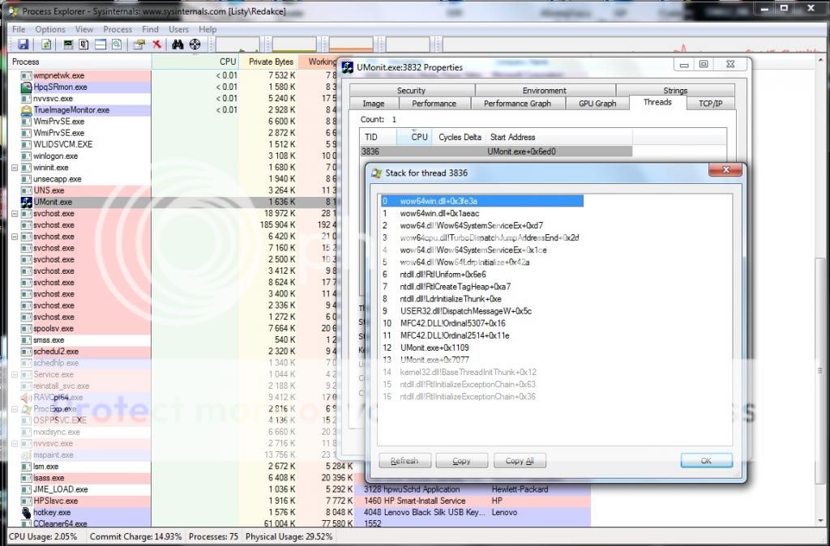Click the Save toolbar icon
This screenshot has height=546, width=830.
(23, 45)
